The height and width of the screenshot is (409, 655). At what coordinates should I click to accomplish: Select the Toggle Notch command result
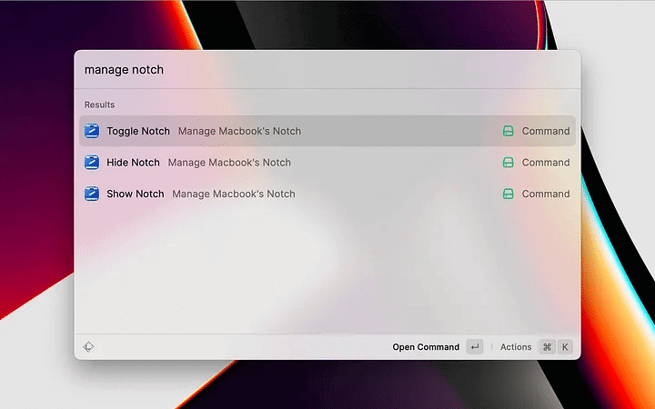click(138, 131)
